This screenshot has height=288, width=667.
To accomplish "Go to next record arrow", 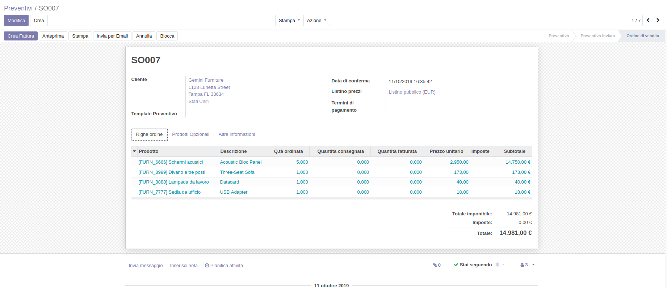I will click(x=658, y=21).
